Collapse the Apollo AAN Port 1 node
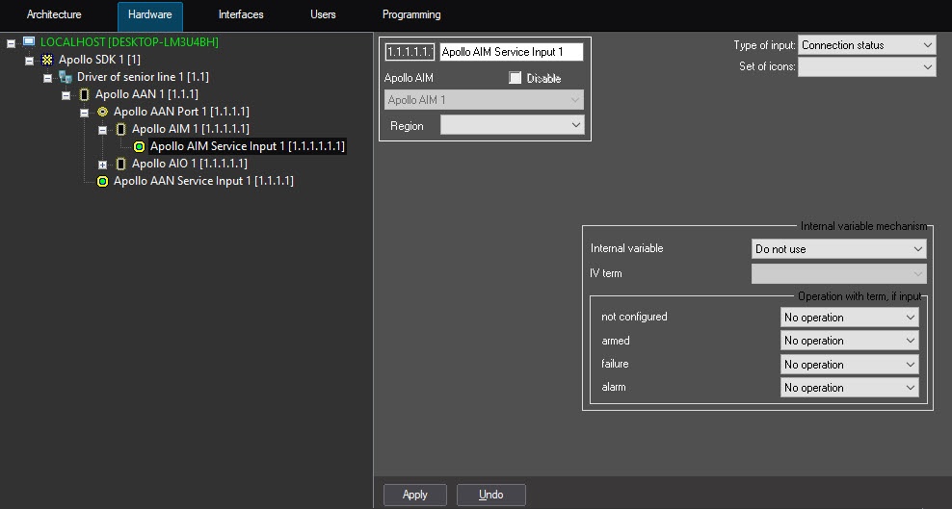Image resolution: width=952 pixels, height=509 pixels. point(84,112)
